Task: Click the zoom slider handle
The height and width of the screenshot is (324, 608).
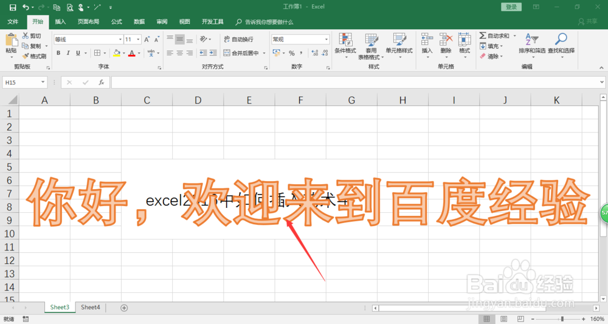Action: [562, 319]
